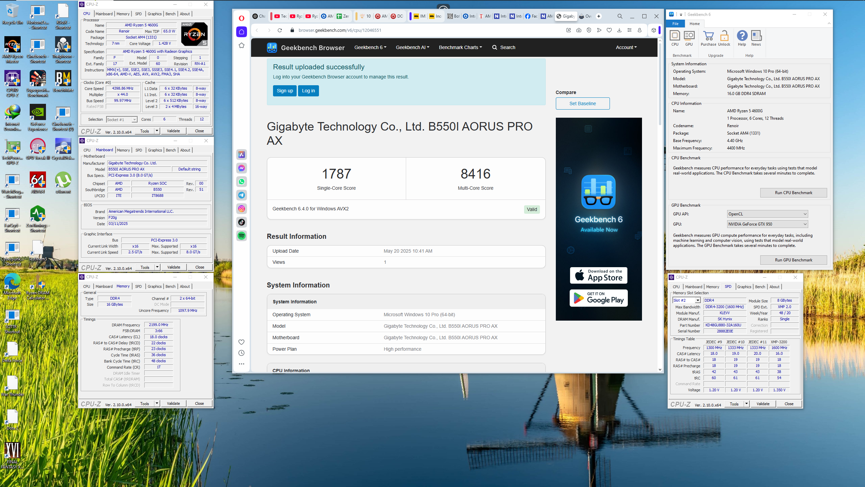Open GPU API OpenCL dropdown
This screenshot has height=487, width=865.
[767, 214]
